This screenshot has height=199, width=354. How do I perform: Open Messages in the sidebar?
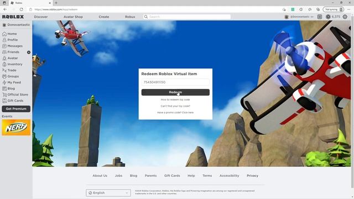click(x=12, y=46)
